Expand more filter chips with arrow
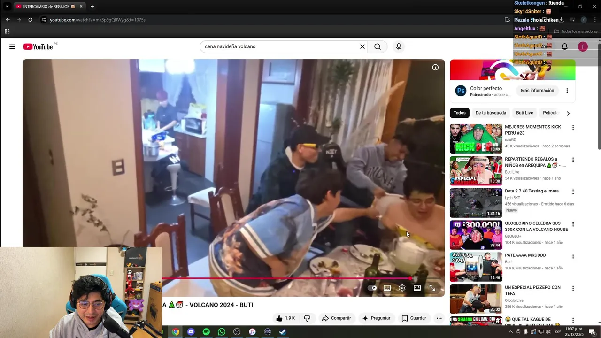601x338 pixels. coord(568,113)
